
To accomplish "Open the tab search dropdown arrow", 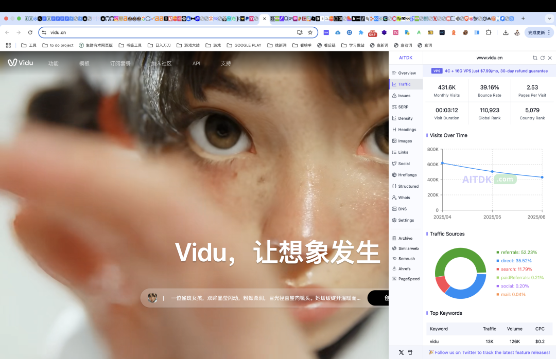I will (549, 19).
